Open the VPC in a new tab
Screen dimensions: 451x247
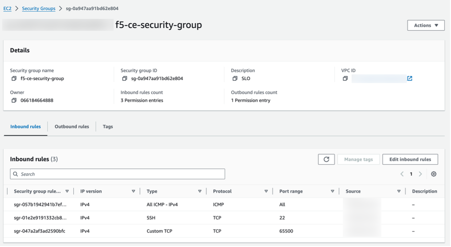point(410,78)
